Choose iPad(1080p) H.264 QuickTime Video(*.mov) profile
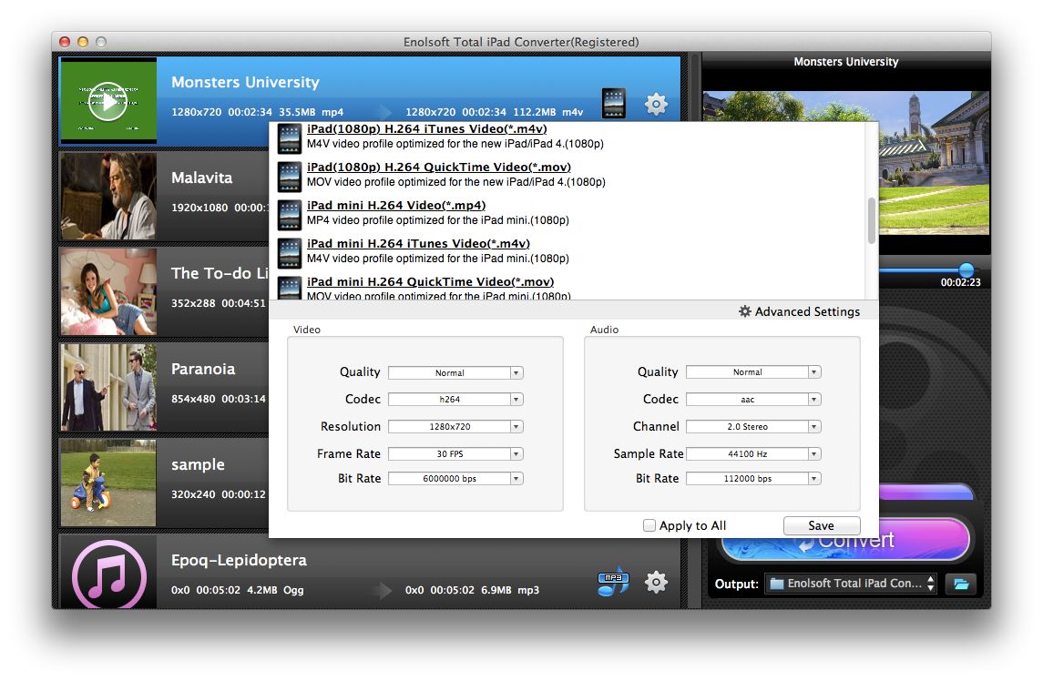The height and width of the screenshot is (681, 1043). point(439,167)
